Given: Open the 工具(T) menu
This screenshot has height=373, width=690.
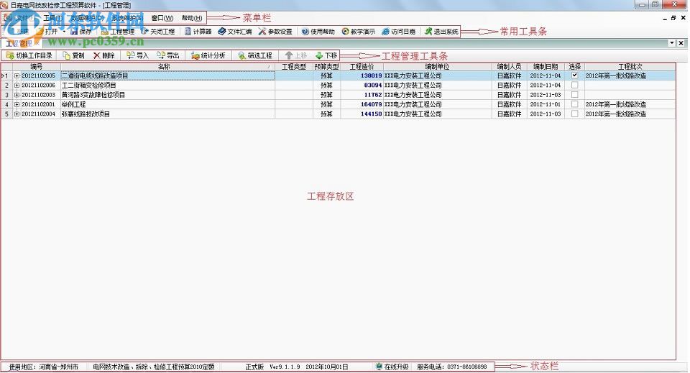Looking at the screenshot, I should point(53,18).
